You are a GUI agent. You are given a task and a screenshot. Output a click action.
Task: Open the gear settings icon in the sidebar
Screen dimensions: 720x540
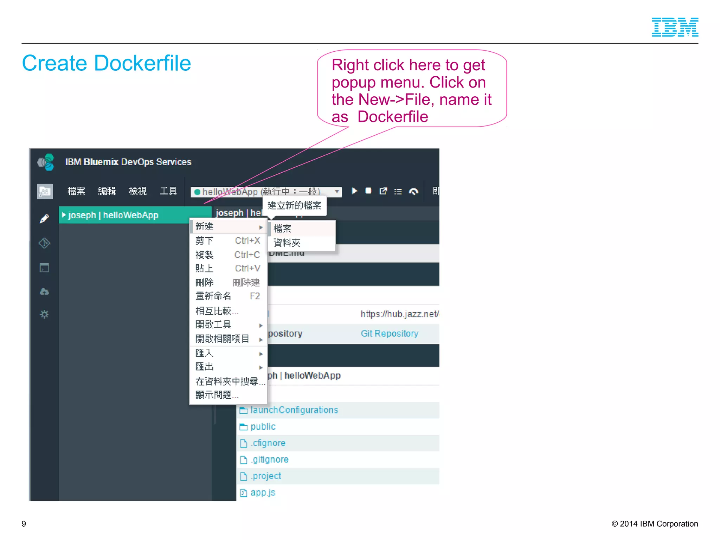click(44, 314)
